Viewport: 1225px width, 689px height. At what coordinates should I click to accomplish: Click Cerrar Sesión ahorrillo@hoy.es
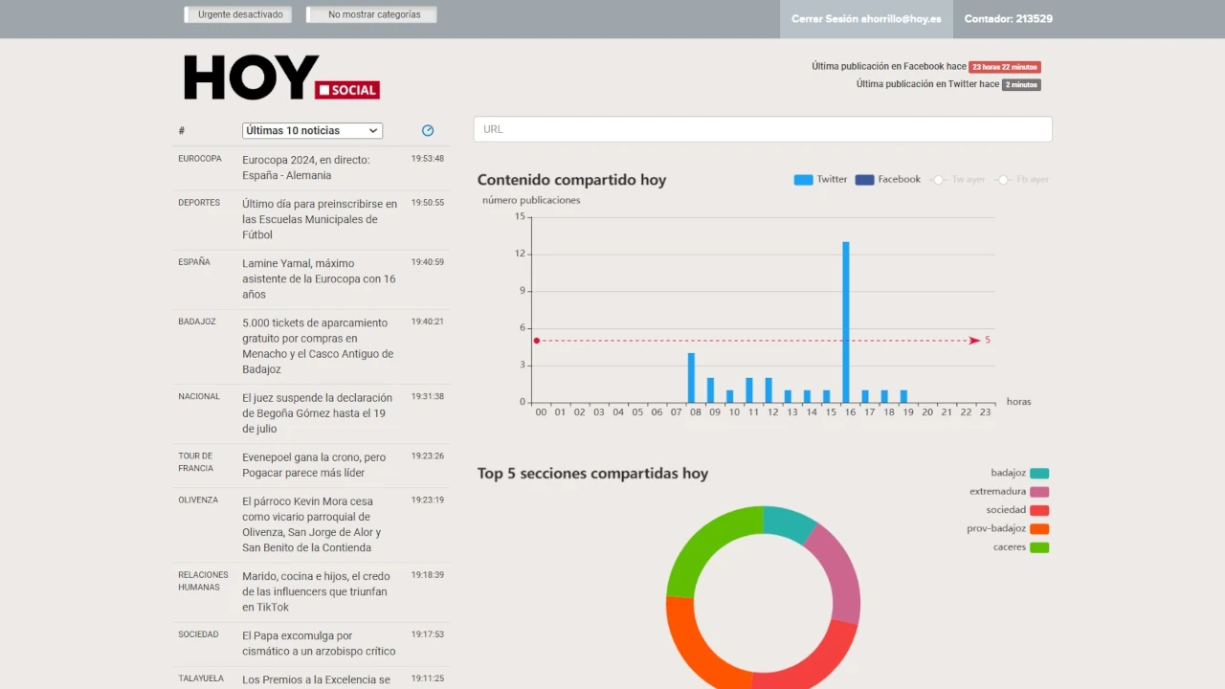point(866,19)
